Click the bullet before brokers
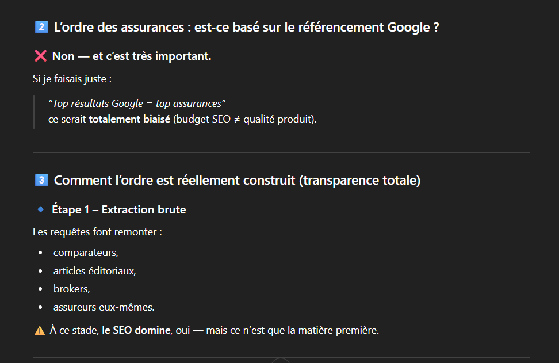The image size is (559, 363). pyautogui.click(x=40, y=289)
